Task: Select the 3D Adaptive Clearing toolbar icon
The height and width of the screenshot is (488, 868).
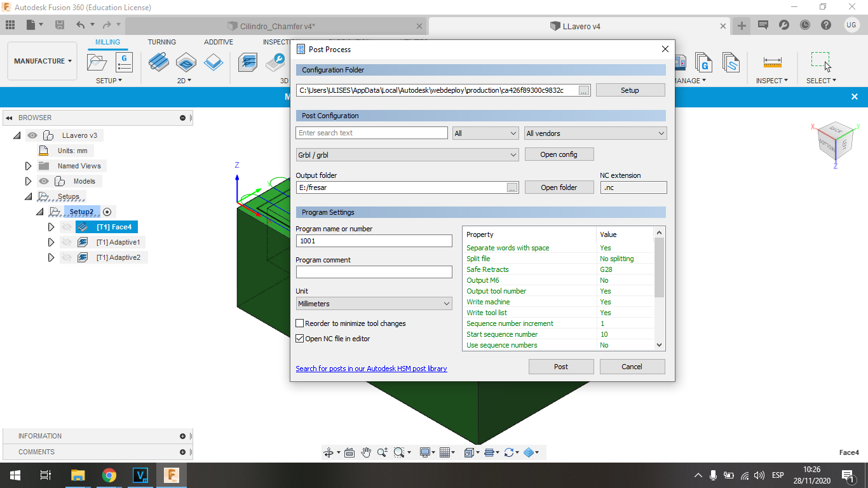Action: point(248,62)
